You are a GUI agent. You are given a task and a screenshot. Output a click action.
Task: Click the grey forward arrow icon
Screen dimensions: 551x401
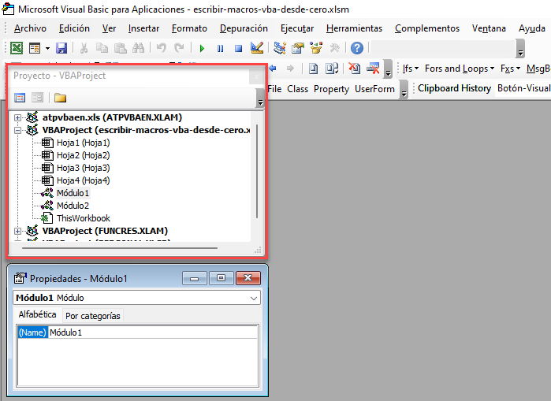[x=290, y=68]
